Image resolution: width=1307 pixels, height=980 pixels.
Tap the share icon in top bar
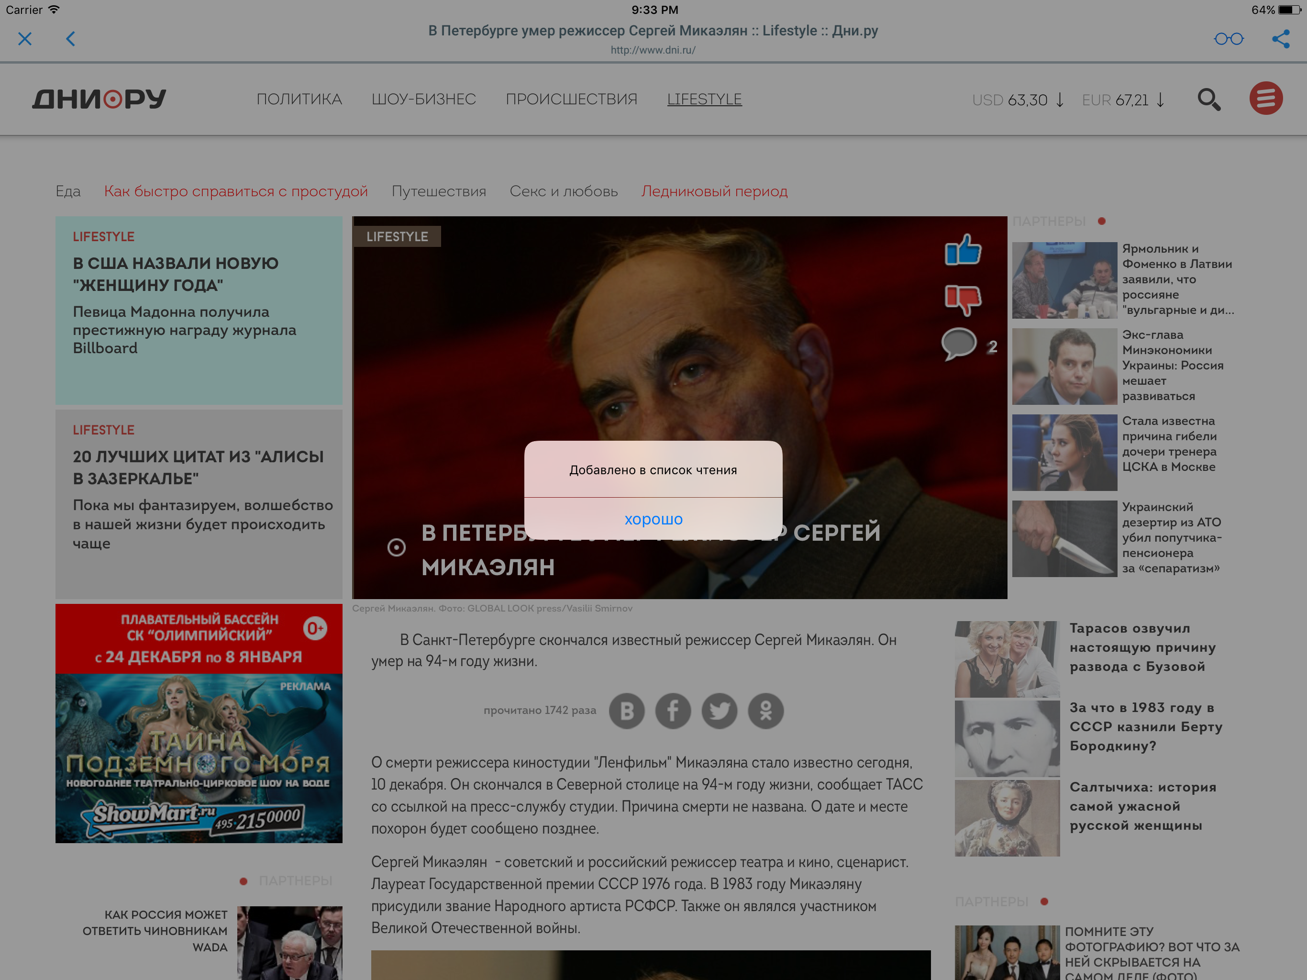coord(1281,39)
